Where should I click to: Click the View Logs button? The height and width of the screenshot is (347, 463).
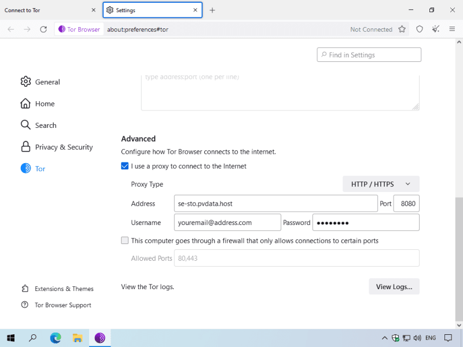pos(394,286)
